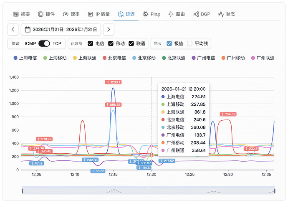The width and height of the screenshot is (288, 203).
Task: Click the calendar icon in date field
Action: point(28,29)
